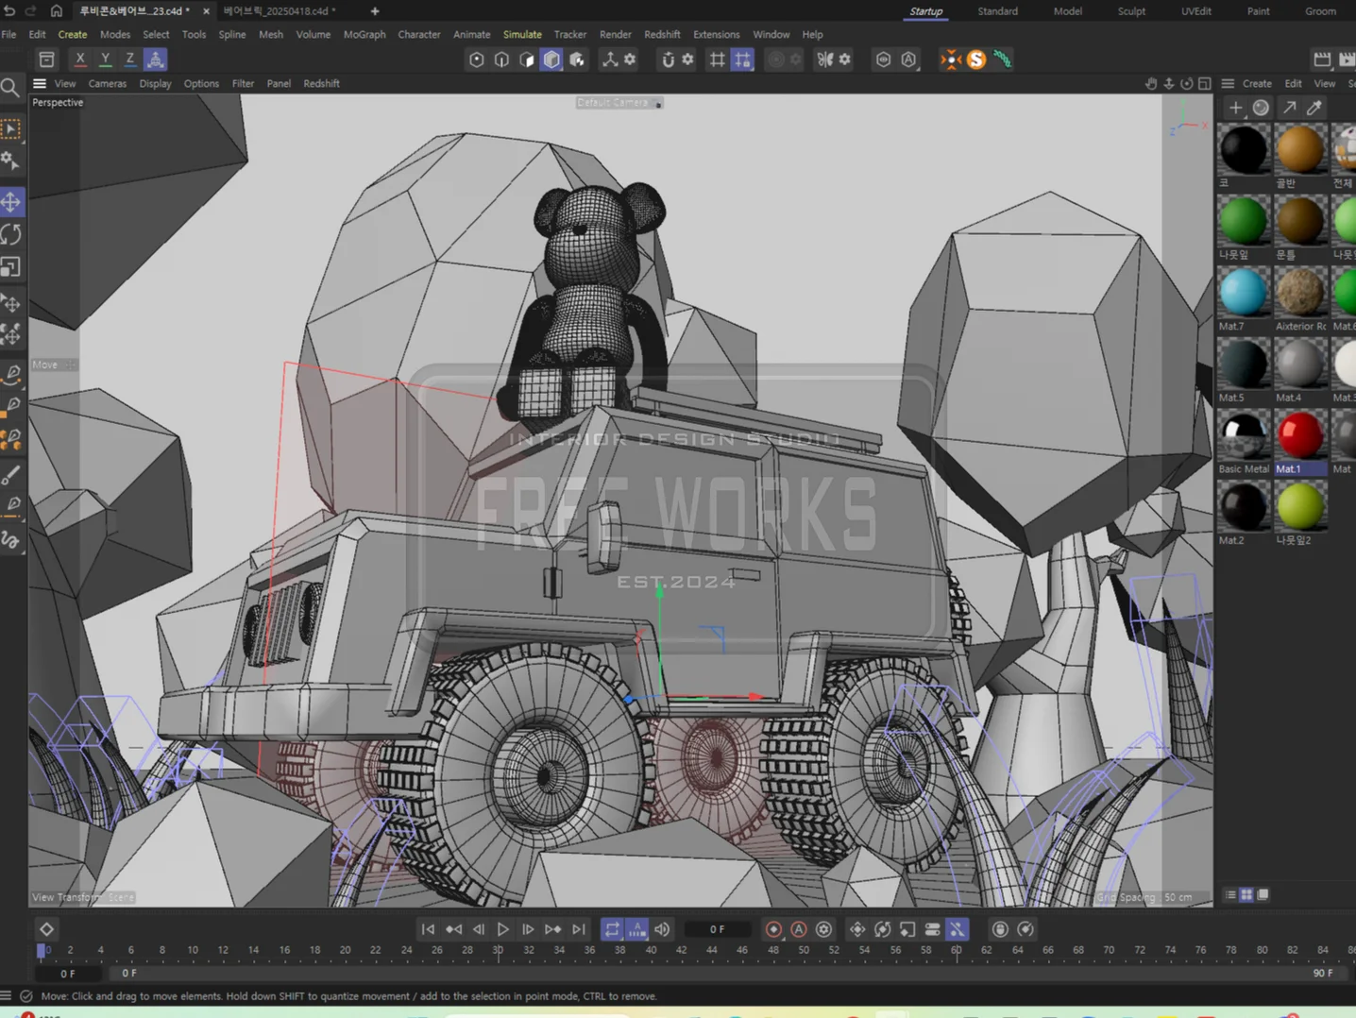Open the bottom-left status bar hamburger menu
Image resolution: width=1356 pixels, height=1018 pixels.
point(6,995)
